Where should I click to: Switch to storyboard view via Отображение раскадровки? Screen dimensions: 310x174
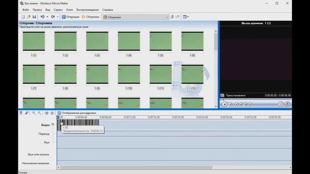coord(77,113)
